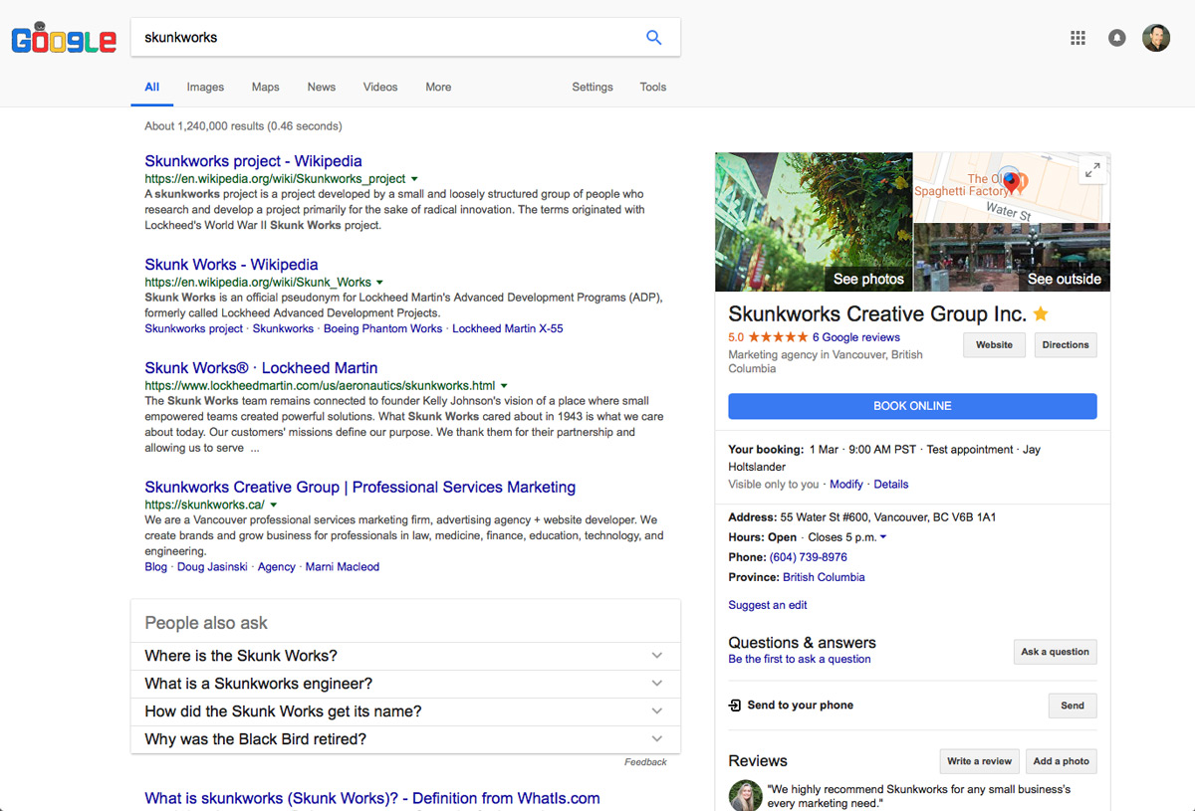Screen dimensions: 1195x811
Task: Open the account profile avatar
Action: [x=1156, y=38]
